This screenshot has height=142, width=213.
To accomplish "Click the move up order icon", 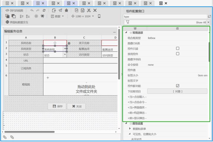I will click(22, 17).
